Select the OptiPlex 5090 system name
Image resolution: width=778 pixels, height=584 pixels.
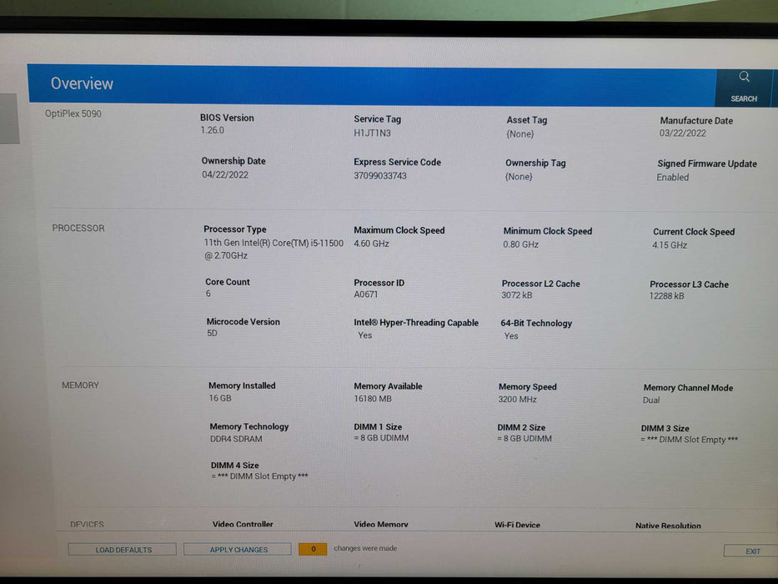tap(75, 113)
